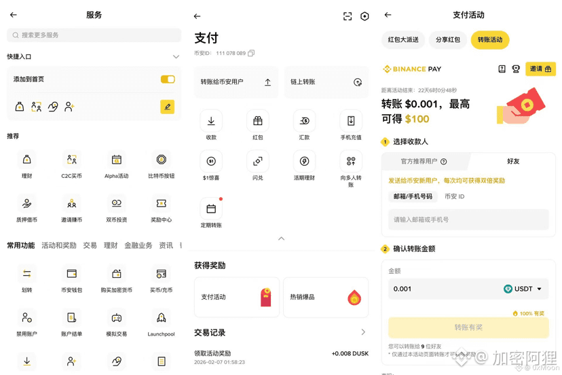This screenshot has height=375, width=562.
Task: Switch to the 资讯 tab
Action: point(166,245)
